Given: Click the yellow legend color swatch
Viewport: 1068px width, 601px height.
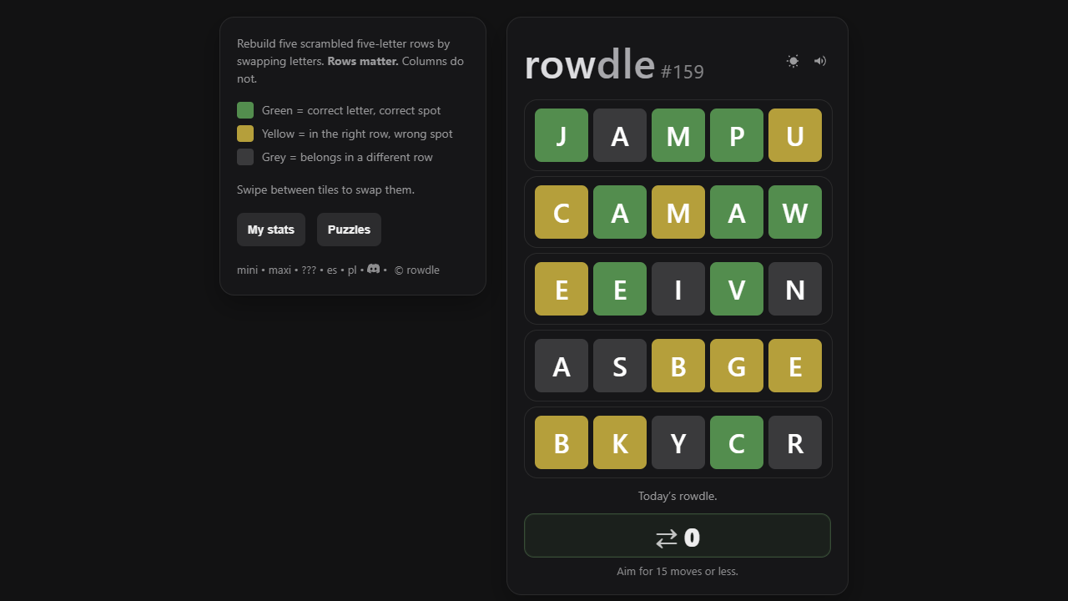Looking at the screenshot, I should pos(245,134).
